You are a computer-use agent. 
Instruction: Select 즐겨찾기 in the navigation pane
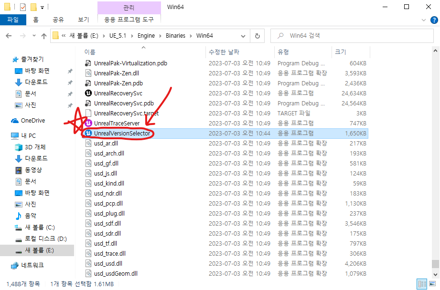tap(28, 60)
